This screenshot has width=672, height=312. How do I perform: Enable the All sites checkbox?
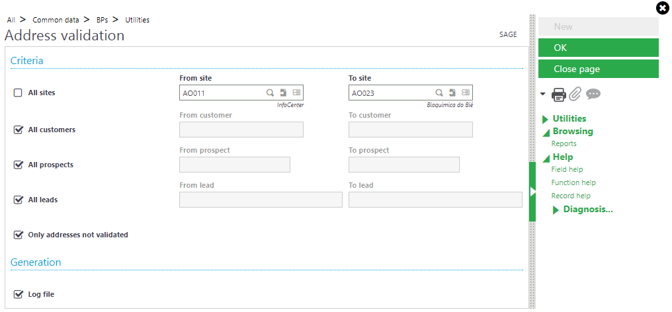tap(18, 93)
